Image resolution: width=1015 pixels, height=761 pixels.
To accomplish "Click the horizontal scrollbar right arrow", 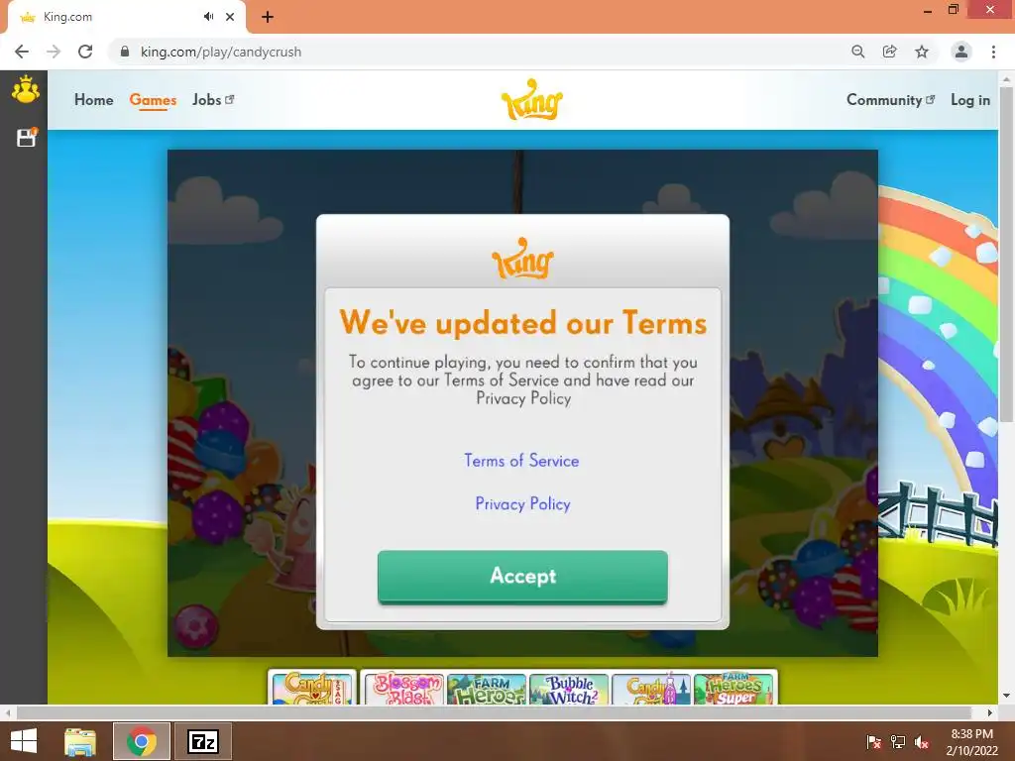I will 990,712.
